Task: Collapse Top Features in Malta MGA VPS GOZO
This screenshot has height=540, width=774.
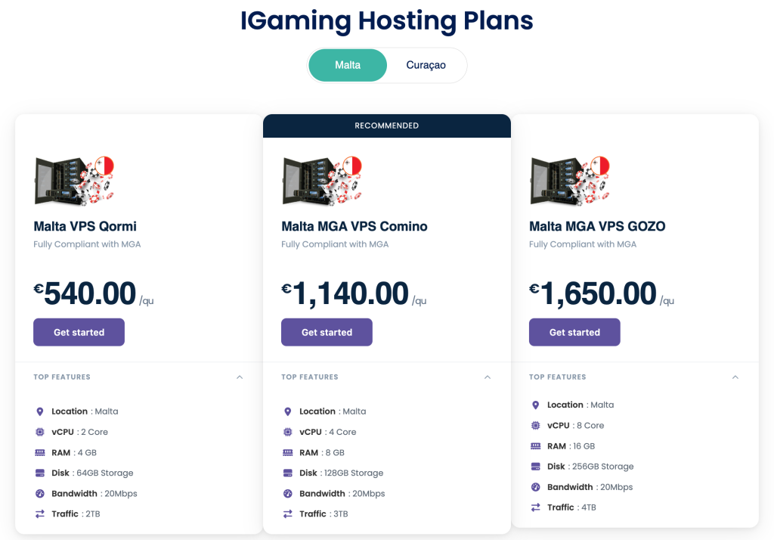Action: click(x=735, y=377)
